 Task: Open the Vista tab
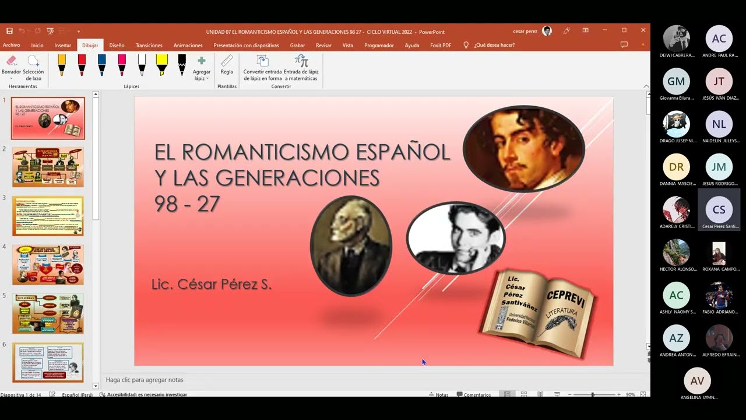pyautogui.click(x=348, y=45)
